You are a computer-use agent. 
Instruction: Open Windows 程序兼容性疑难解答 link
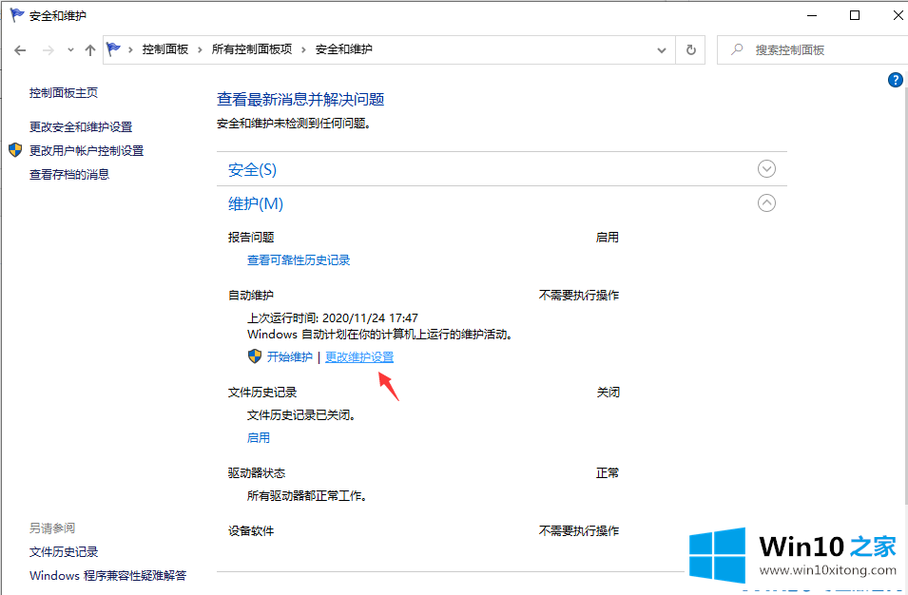[x=108, y=576]
